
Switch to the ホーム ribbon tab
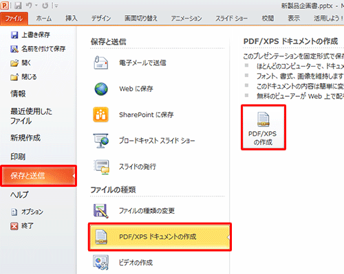pyautogui.click(x=43, y=19)
